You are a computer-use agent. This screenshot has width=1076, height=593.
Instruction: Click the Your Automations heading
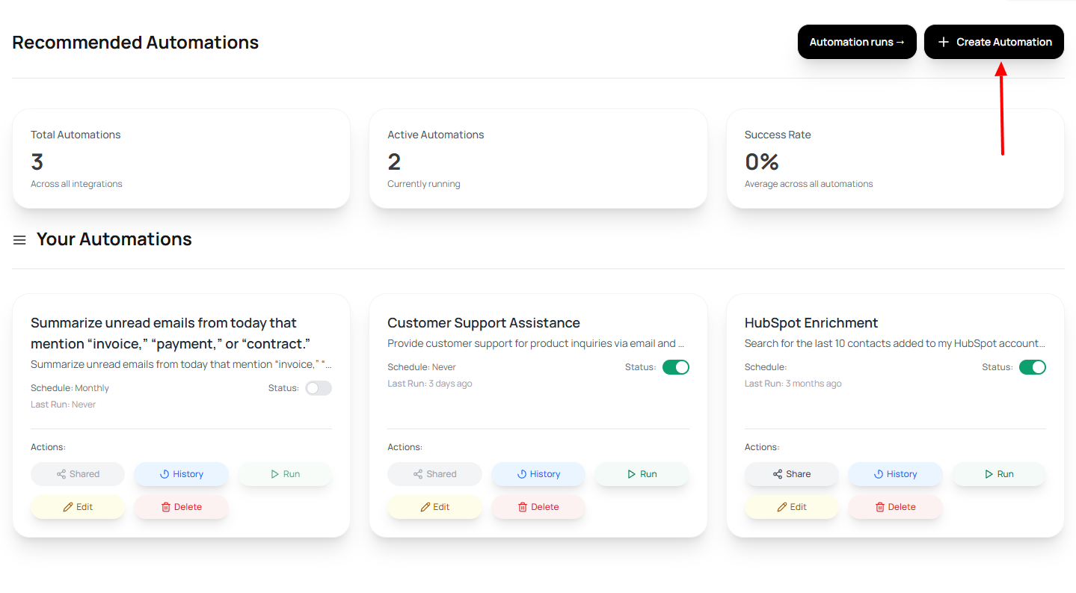114,239
